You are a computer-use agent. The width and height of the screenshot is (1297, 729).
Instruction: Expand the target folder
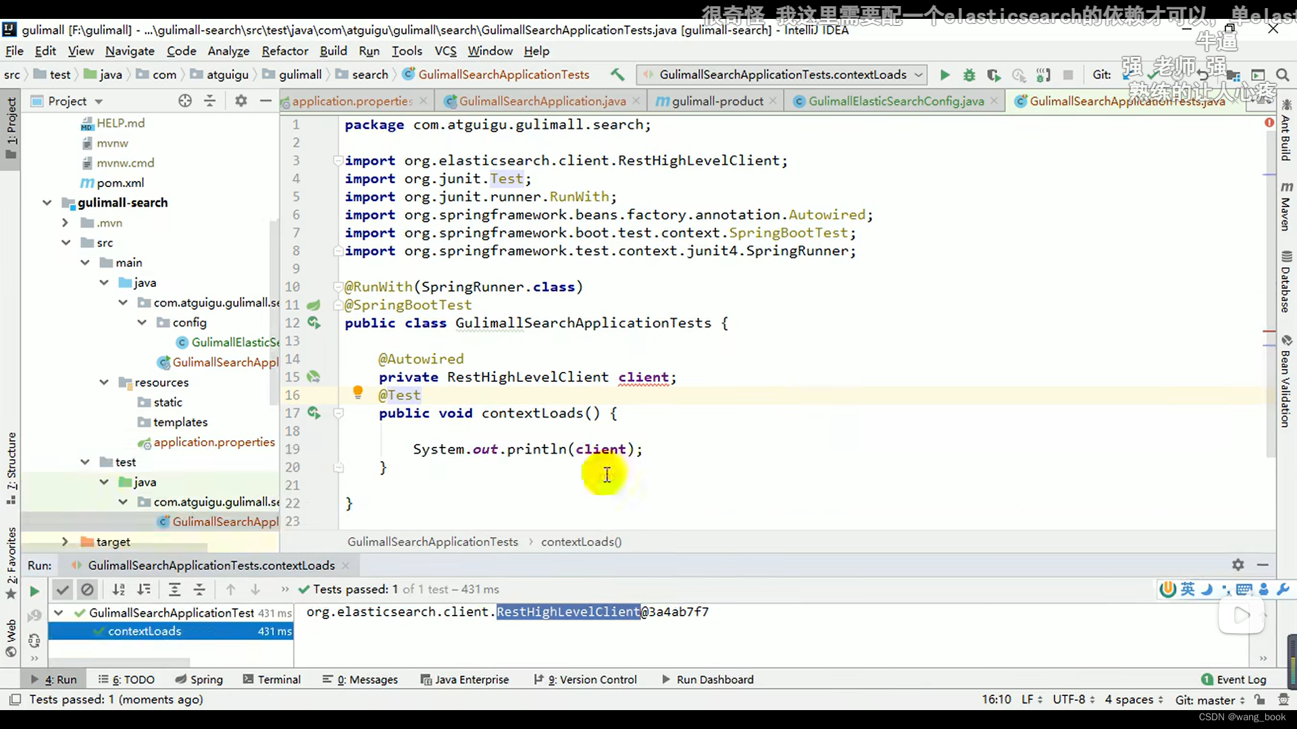(65, 541)
